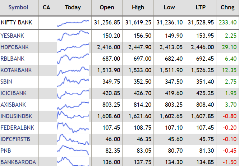239x166 pixels.
Task: Click the IDFCFIRSTB symbol link
Action: [16, 139]
